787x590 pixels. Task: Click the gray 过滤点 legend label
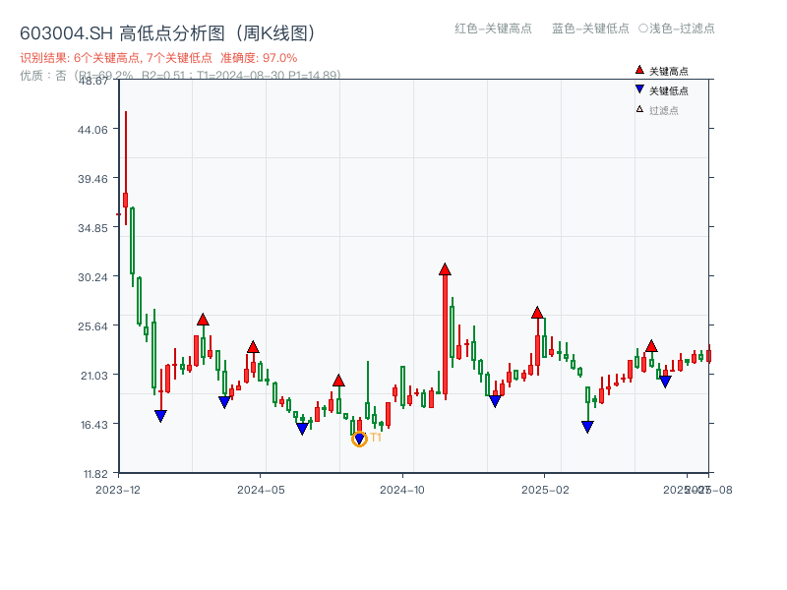pos(663,110)
